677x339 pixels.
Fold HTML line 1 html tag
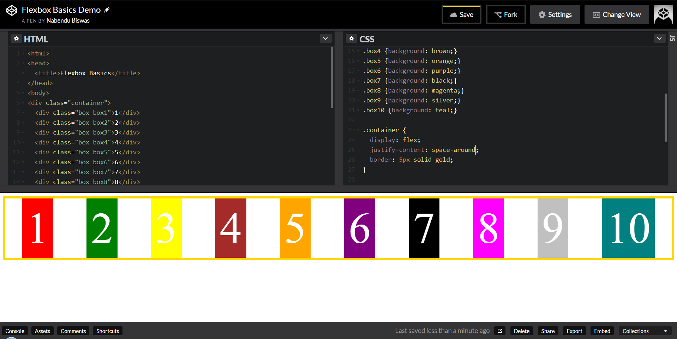(23, 53)
